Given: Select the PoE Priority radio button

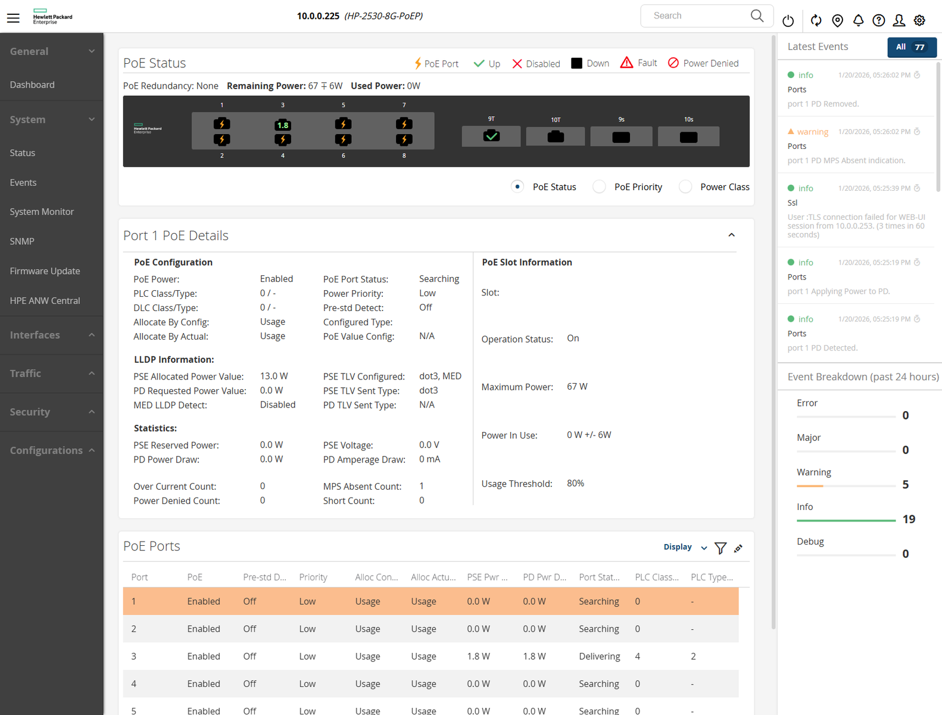Looking at the screenshot, I should click(x=599, y=187).
